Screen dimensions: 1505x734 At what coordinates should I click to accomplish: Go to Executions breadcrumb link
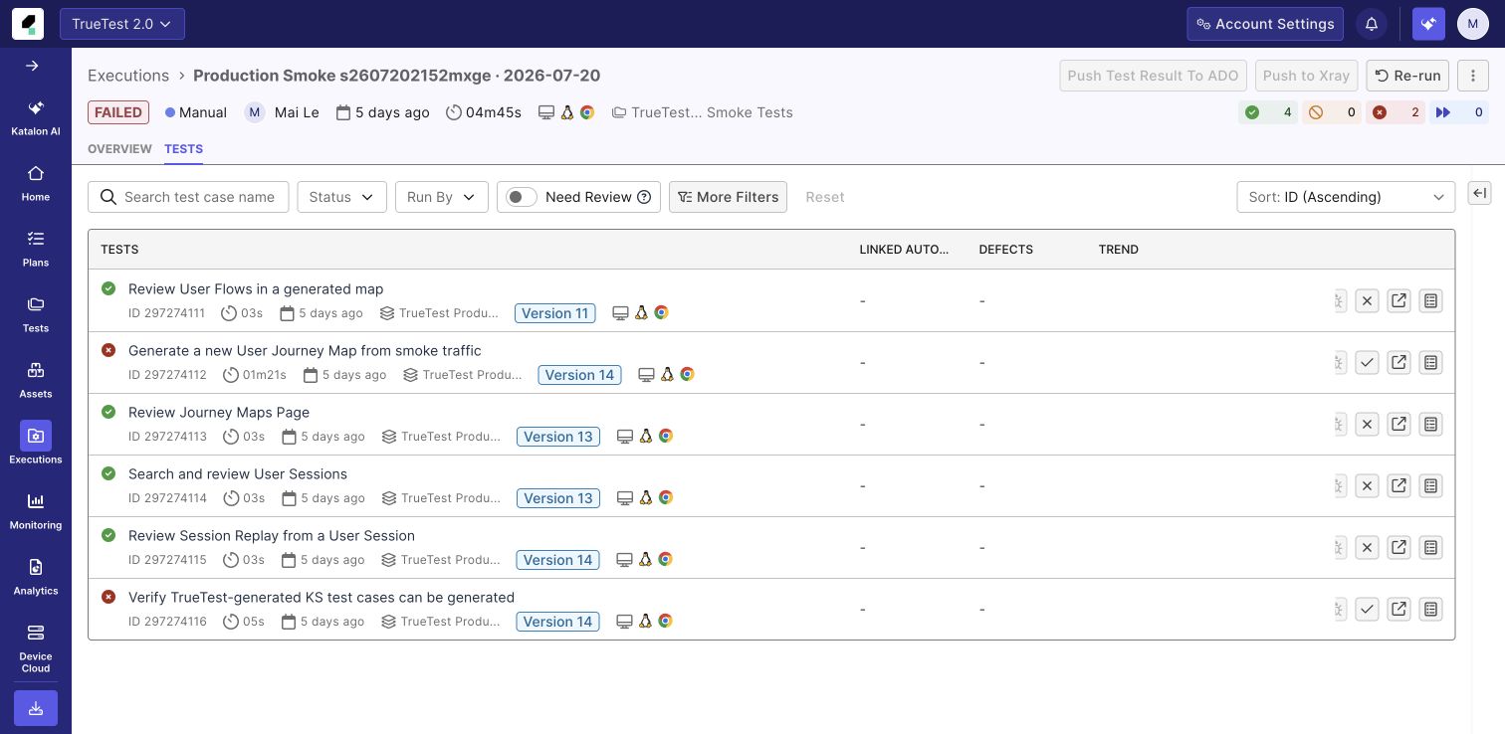click(128, 76)
